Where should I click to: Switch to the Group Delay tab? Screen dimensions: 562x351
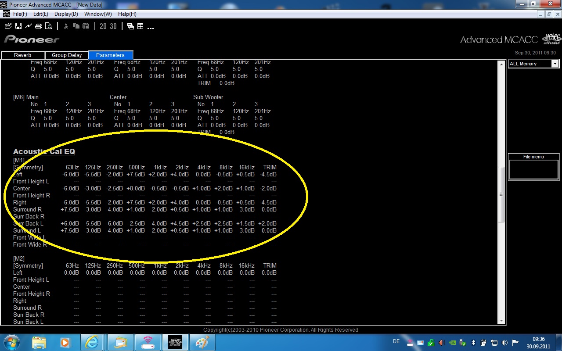pos(67,55)
